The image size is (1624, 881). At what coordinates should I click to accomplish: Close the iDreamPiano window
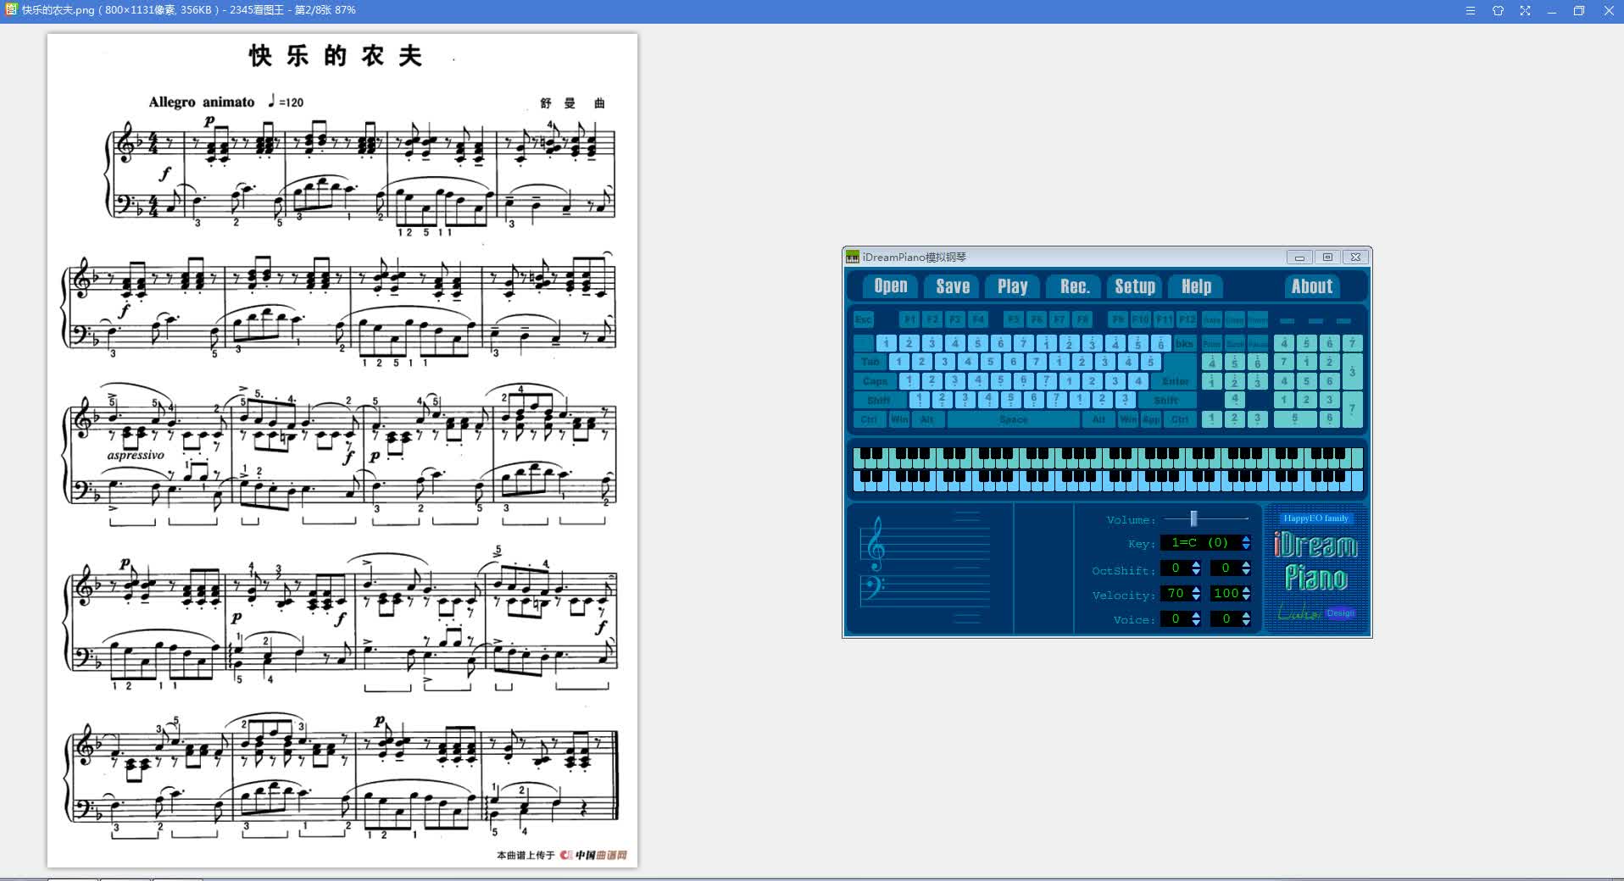point(1355,257)
